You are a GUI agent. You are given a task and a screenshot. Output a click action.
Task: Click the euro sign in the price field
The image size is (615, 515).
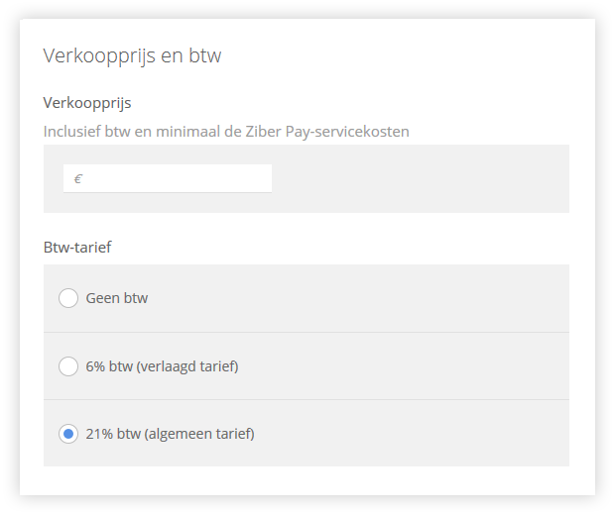coord(77,179)
